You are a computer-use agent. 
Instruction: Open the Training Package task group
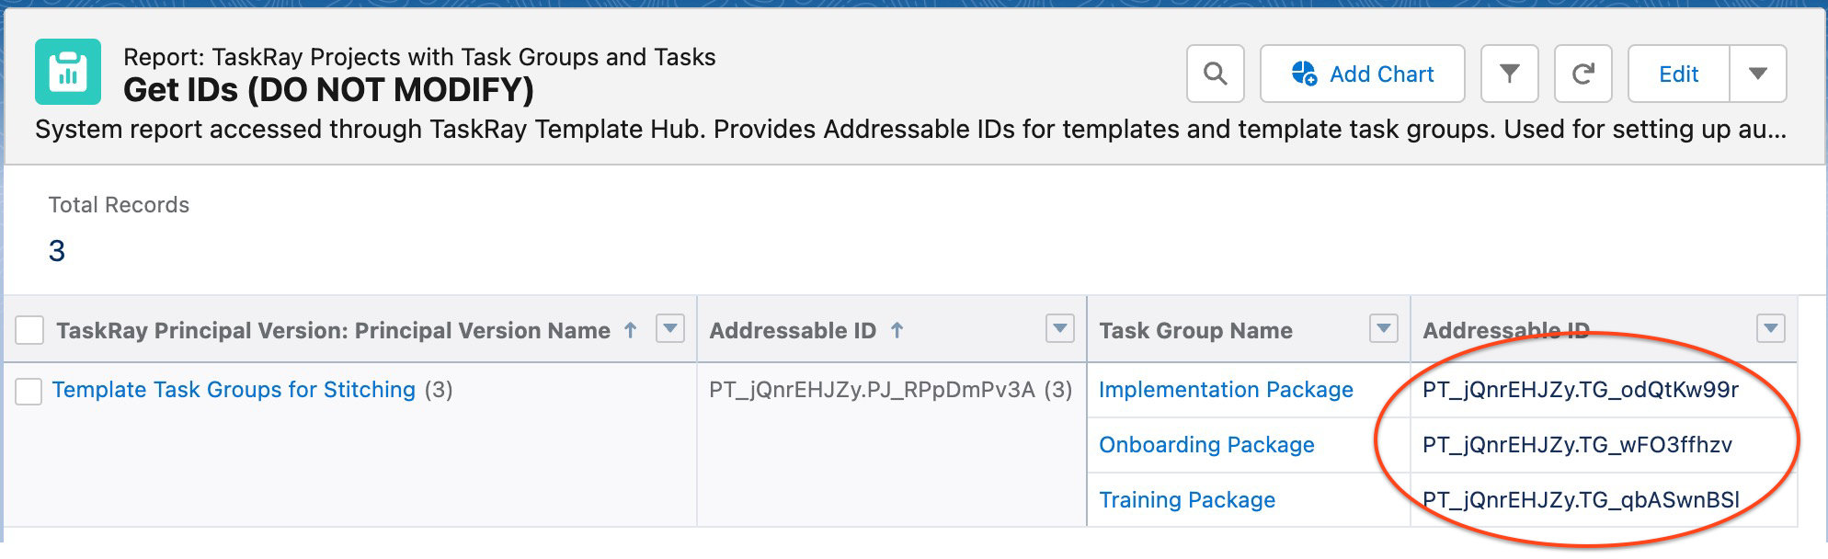(1187, 500)
